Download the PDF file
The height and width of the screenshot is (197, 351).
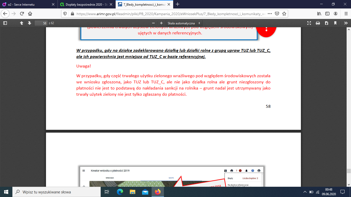(x=327, y=23)
